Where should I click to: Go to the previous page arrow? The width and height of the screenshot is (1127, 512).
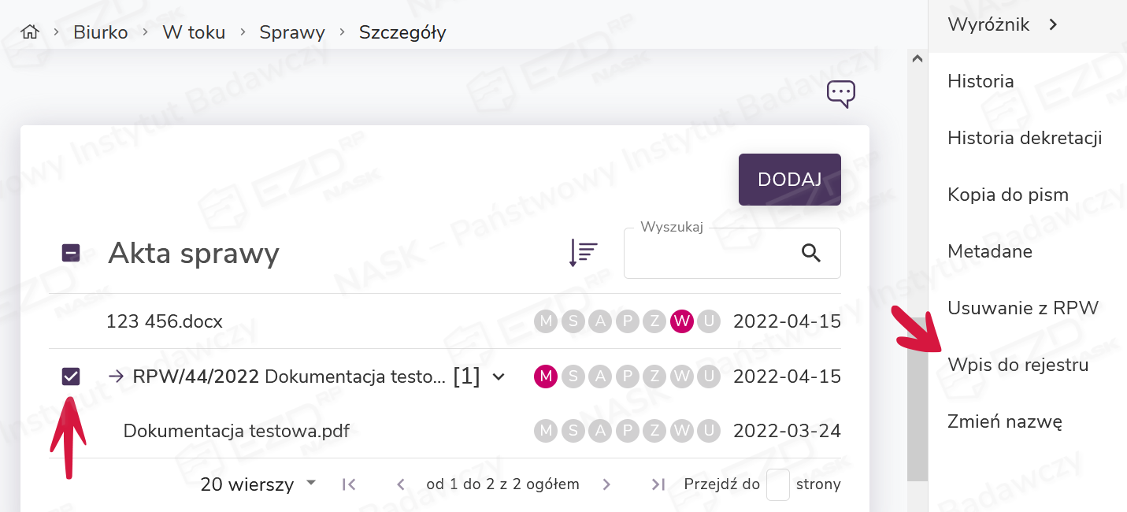tap(401, 484)
